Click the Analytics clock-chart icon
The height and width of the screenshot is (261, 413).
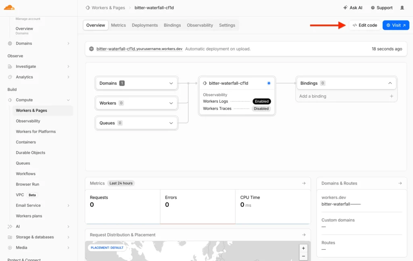10,77
